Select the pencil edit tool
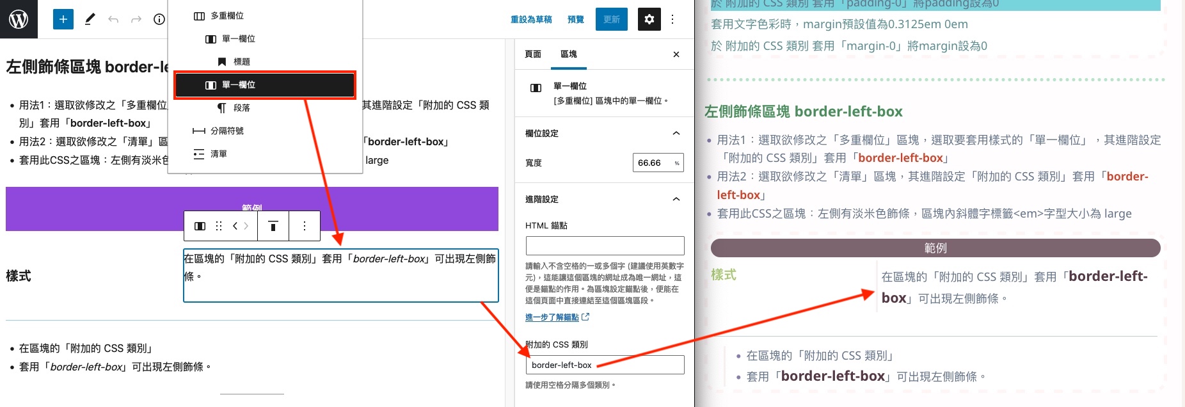 coord(90,19)
